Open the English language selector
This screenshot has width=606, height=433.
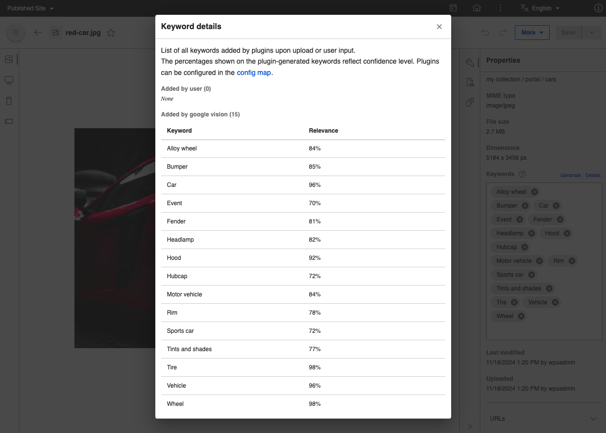pyautogui.click(x=540, y=8)
